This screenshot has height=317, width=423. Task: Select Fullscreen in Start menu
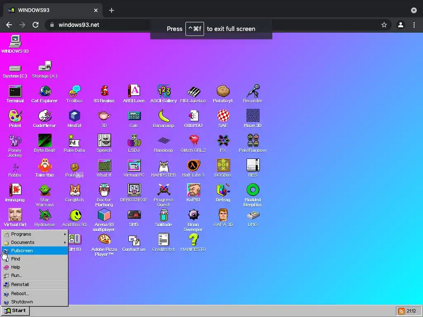coord(35,251)
